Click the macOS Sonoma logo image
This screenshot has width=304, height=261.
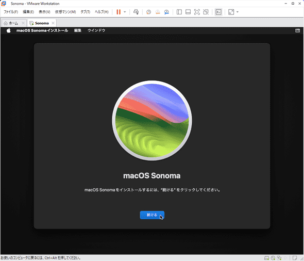tap(152, 121)
